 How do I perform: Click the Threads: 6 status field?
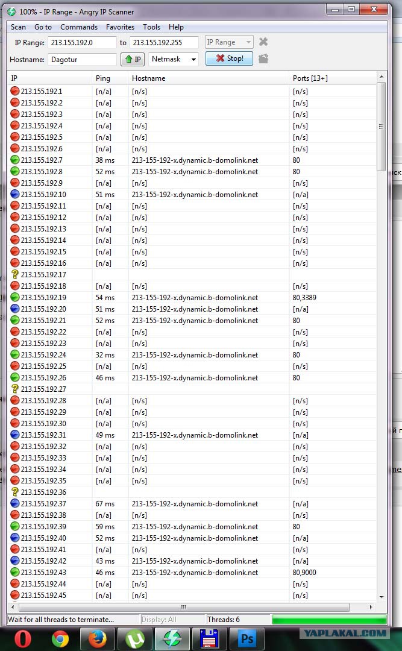pos(238,620)
